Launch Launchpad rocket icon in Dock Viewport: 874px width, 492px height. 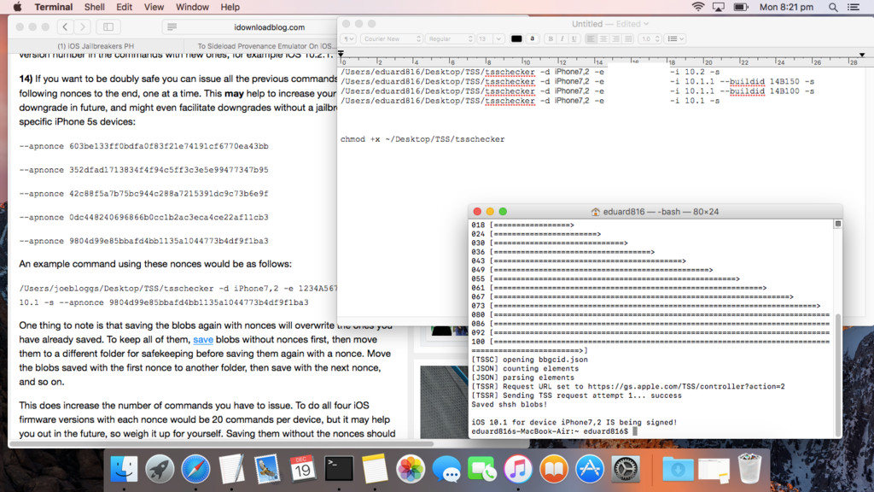(160, 469)
